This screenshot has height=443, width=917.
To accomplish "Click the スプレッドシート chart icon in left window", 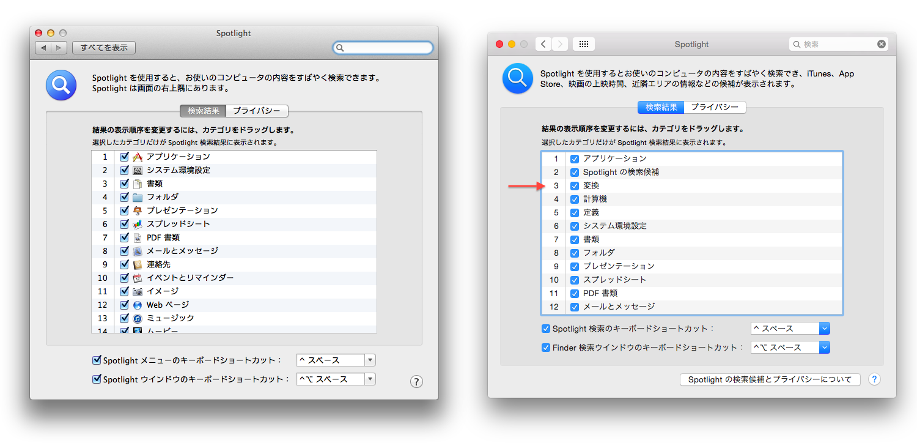I will click(138, 225).
